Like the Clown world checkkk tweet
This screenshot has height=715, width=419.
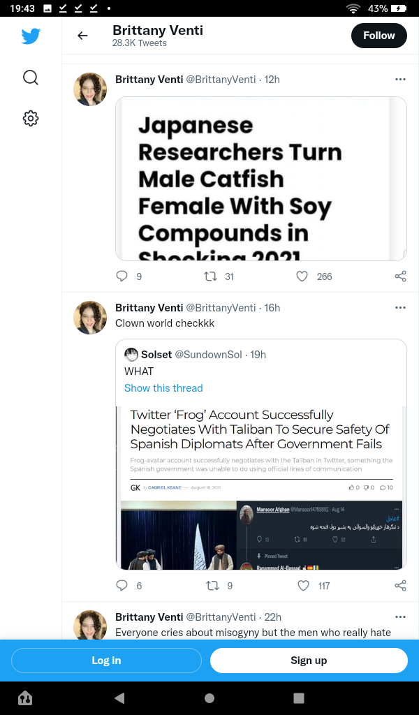303,586
